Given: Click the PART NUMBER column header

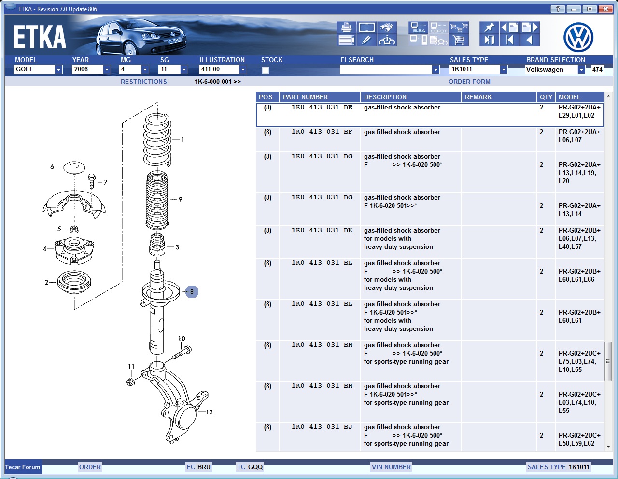Looking at the screenshot, I should pyautogui.click(x=320, y=97).
